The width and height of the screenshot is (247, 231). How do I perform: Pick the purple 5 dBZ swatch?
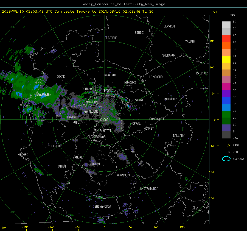point(226,128)
